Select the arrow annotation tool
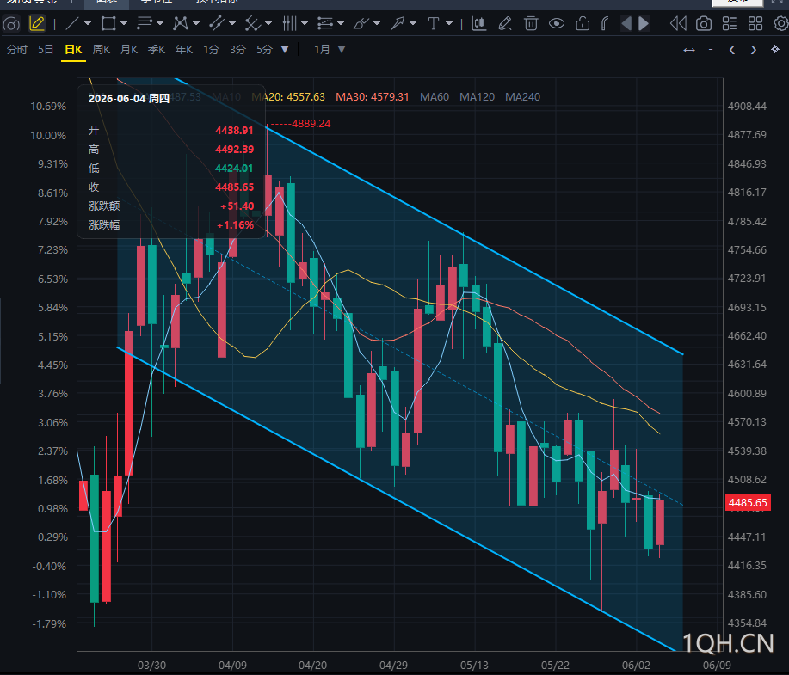The image size is (789, 675). 398,23
